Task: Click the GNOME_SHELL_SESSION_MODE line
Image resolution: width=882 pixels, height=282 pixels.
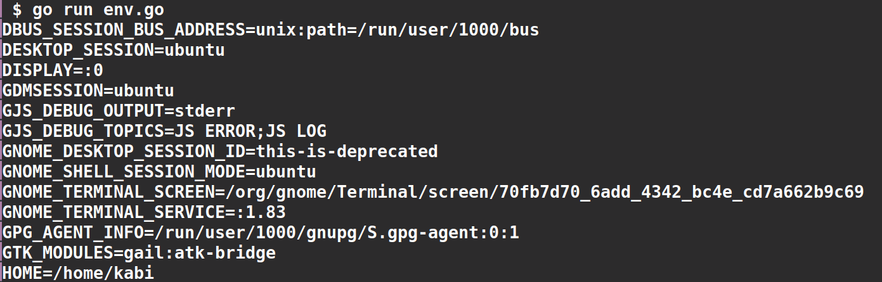Action: click(159, 172)
